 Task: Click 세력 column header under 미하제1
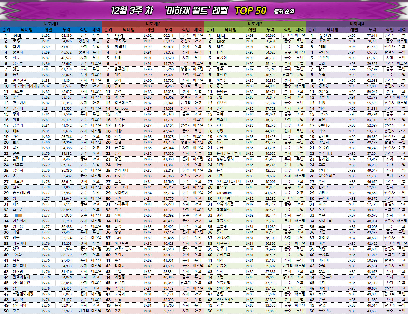click(x=96, y=30)
